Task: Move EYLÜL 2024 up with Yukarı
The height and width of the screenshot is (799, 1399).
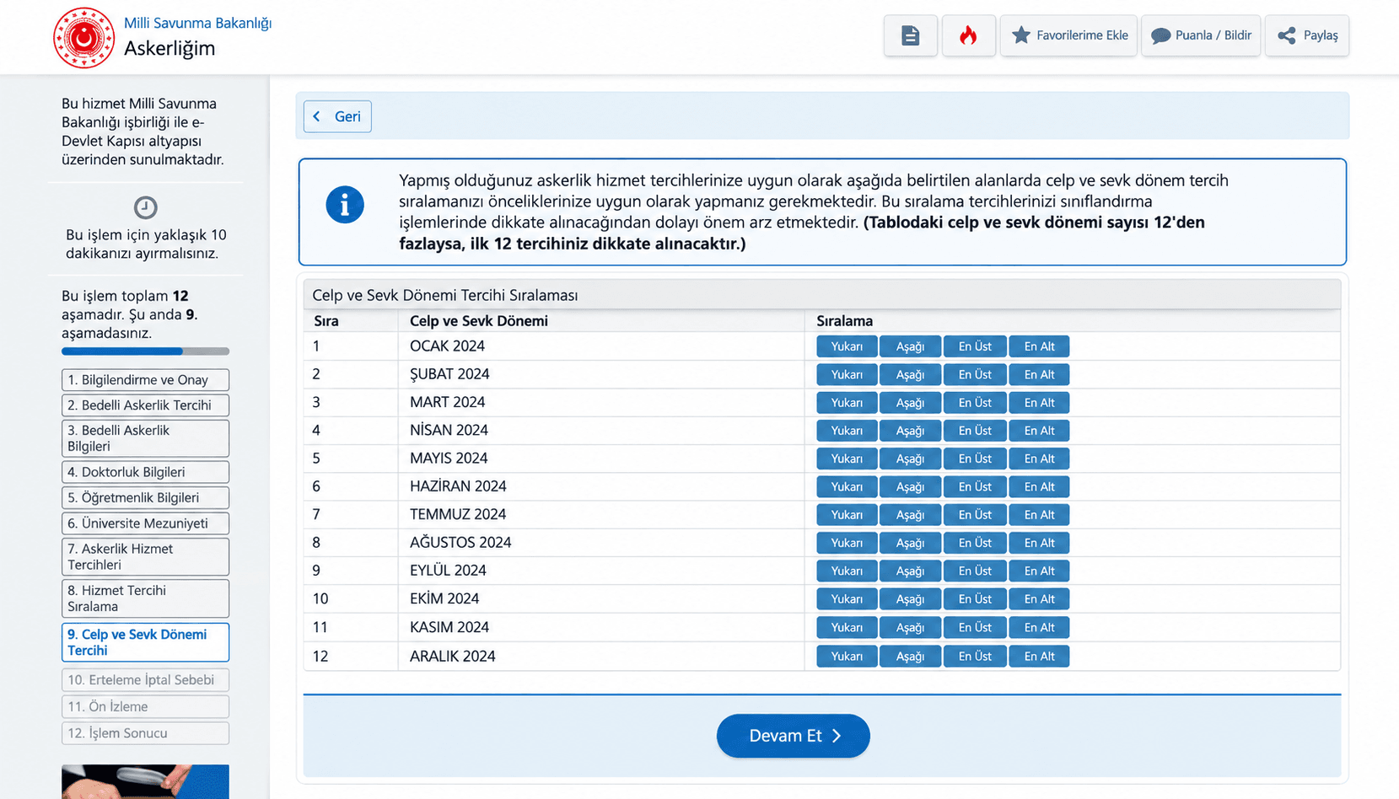Action: coord(847,571)
